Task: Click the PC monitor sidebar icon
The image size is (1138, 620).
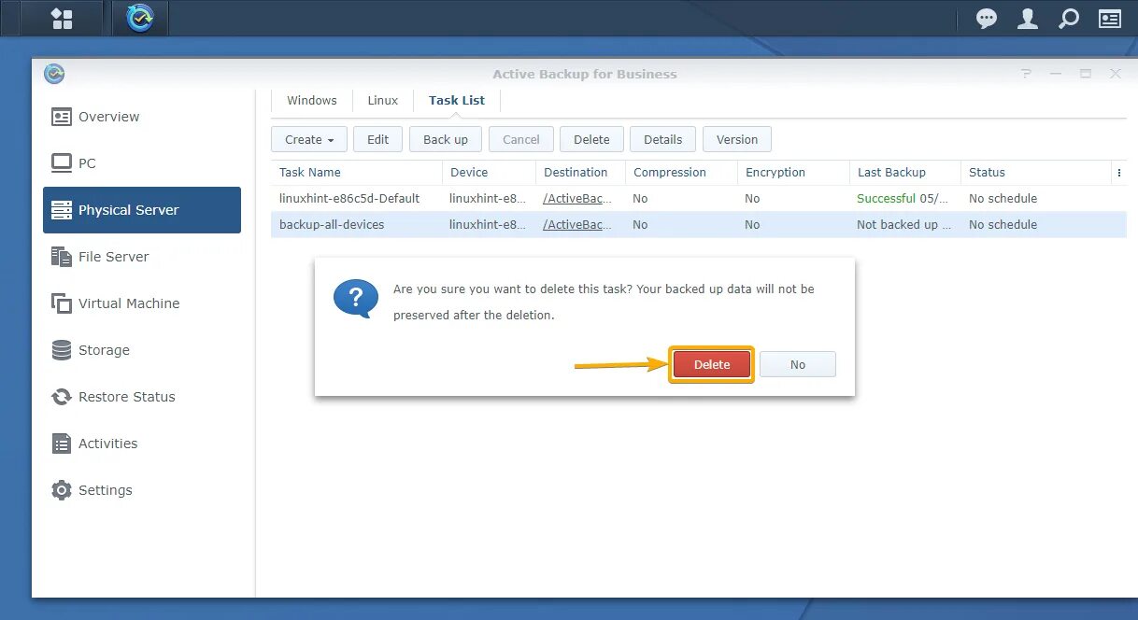Action: pyautogui.click(x=62, y=163)
